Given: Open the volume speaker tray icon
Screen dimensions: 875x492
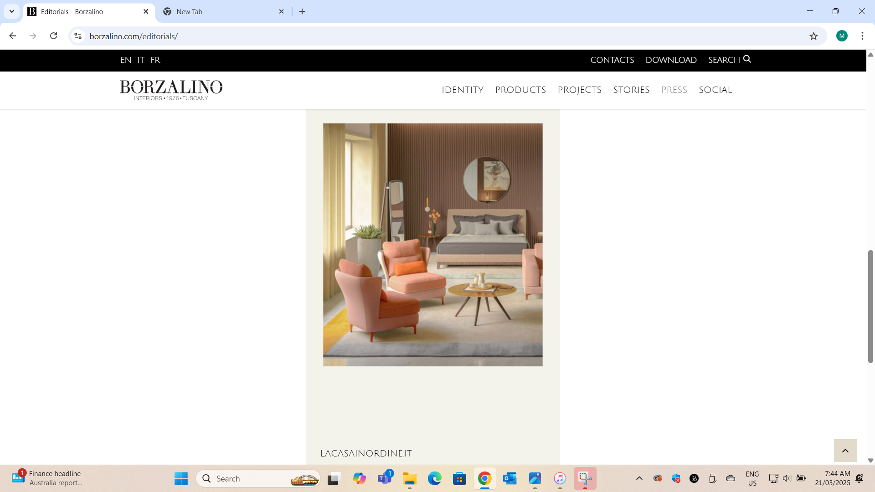Looking at the screenshot, I should tap(787, 478).
